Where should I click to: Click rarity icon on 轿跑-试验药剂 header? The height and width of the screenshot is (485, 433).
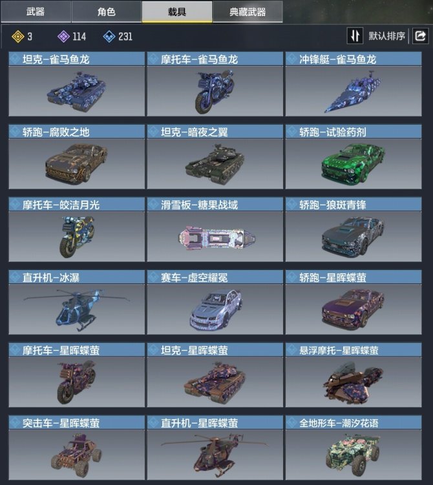[x=291, y=132]
